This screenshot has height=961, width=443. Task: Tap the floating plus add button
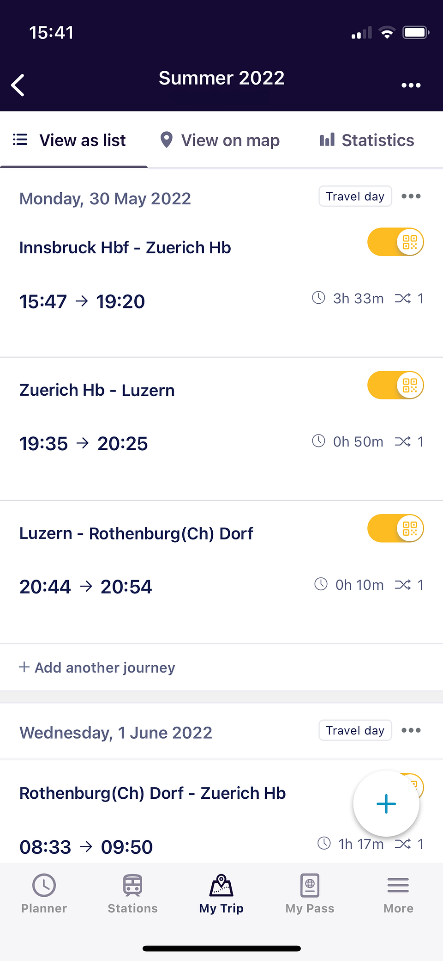click(x=386, y=804)
